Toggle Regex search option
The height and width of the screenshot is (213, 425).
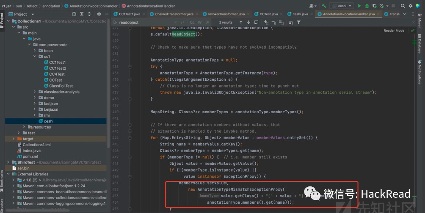207,22
